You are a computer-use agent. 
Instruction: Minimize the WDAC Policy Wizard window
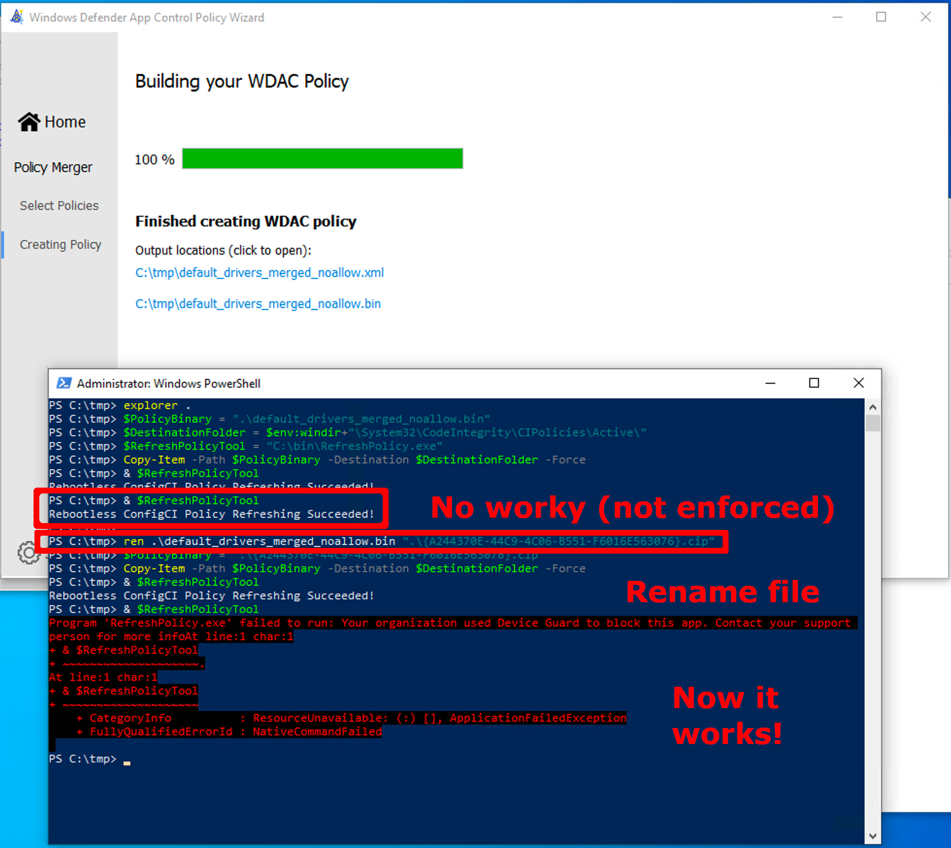(838, 17)
